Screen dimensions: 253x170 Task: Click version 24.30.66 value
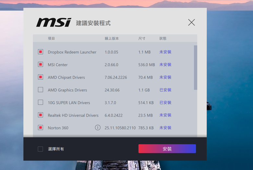point(112,90)
